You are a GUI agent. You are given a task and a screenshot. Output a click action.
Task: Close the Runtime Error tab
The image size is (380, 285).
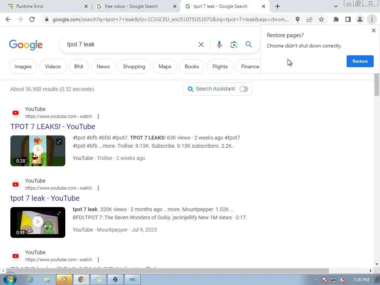pyautogui.click(x=86, y=7)
